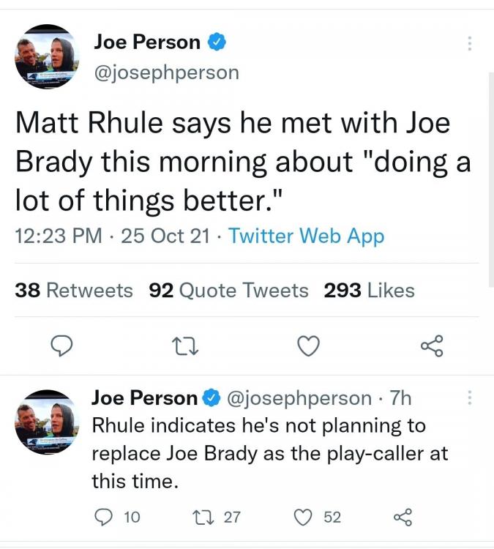Open Joe Person name in the reply tweet
494x549 pixels.
144,397
